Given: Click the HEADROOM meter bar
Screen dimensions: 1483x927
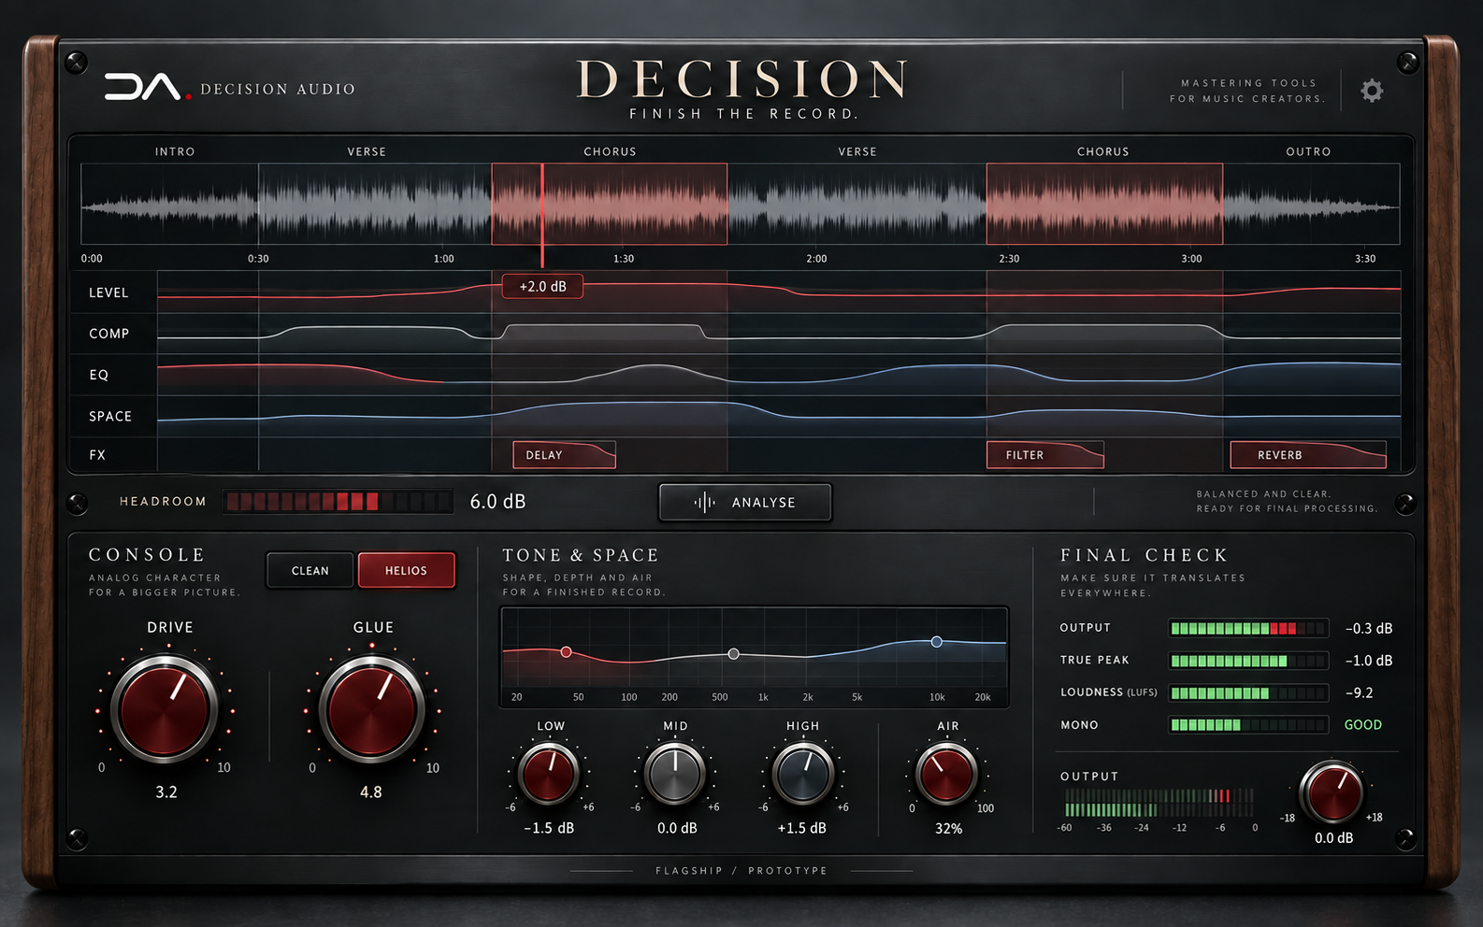Looking at the screenshot, I should pos(338,502).
